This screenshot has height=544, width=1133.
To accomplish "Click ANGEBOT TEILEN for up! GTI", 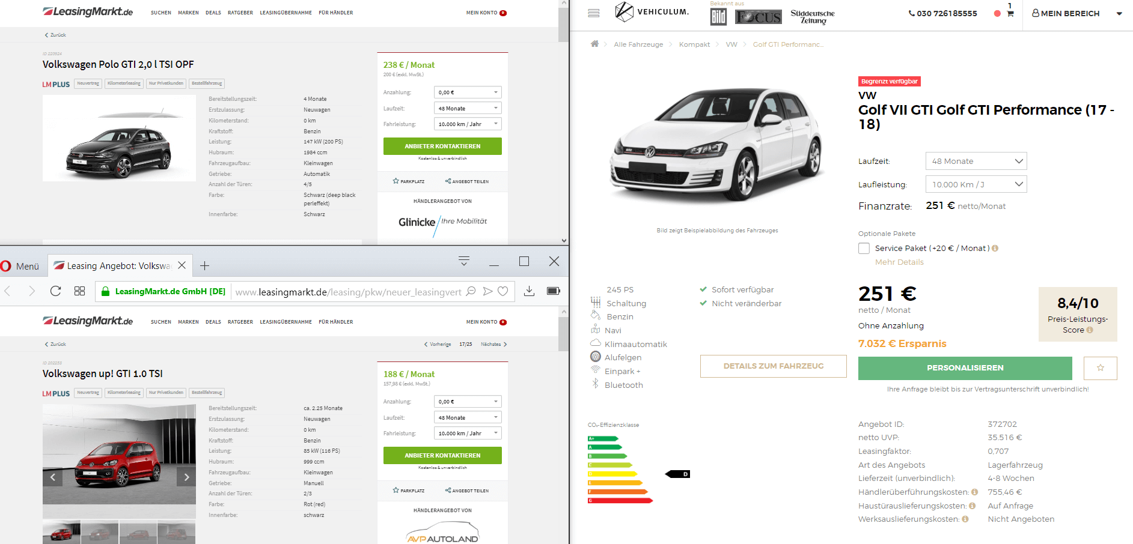I will click(467, 491).
